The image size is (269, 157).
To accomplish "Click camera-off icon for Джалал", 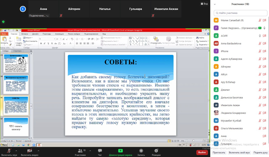I will tap(264, 90).
